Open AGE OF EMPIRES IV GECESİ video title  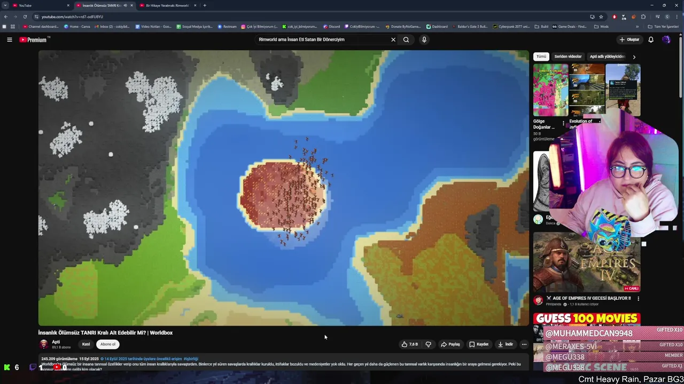[x=588, y=298]
